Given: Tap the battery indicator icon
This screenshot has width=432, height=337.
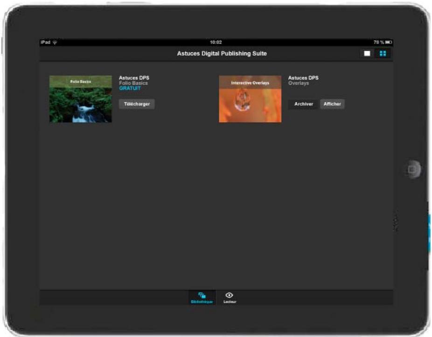Looking at the screenshot, I should tap(389, 42).
